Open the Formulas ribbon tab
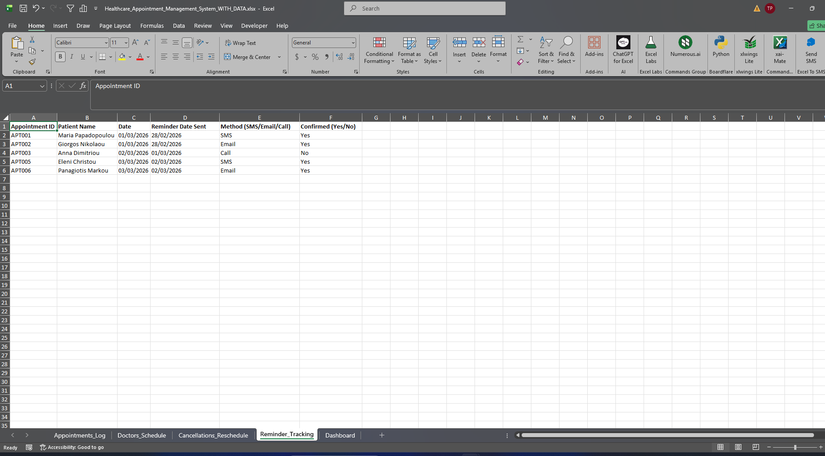The image size is (825, 456). (152, 26)
